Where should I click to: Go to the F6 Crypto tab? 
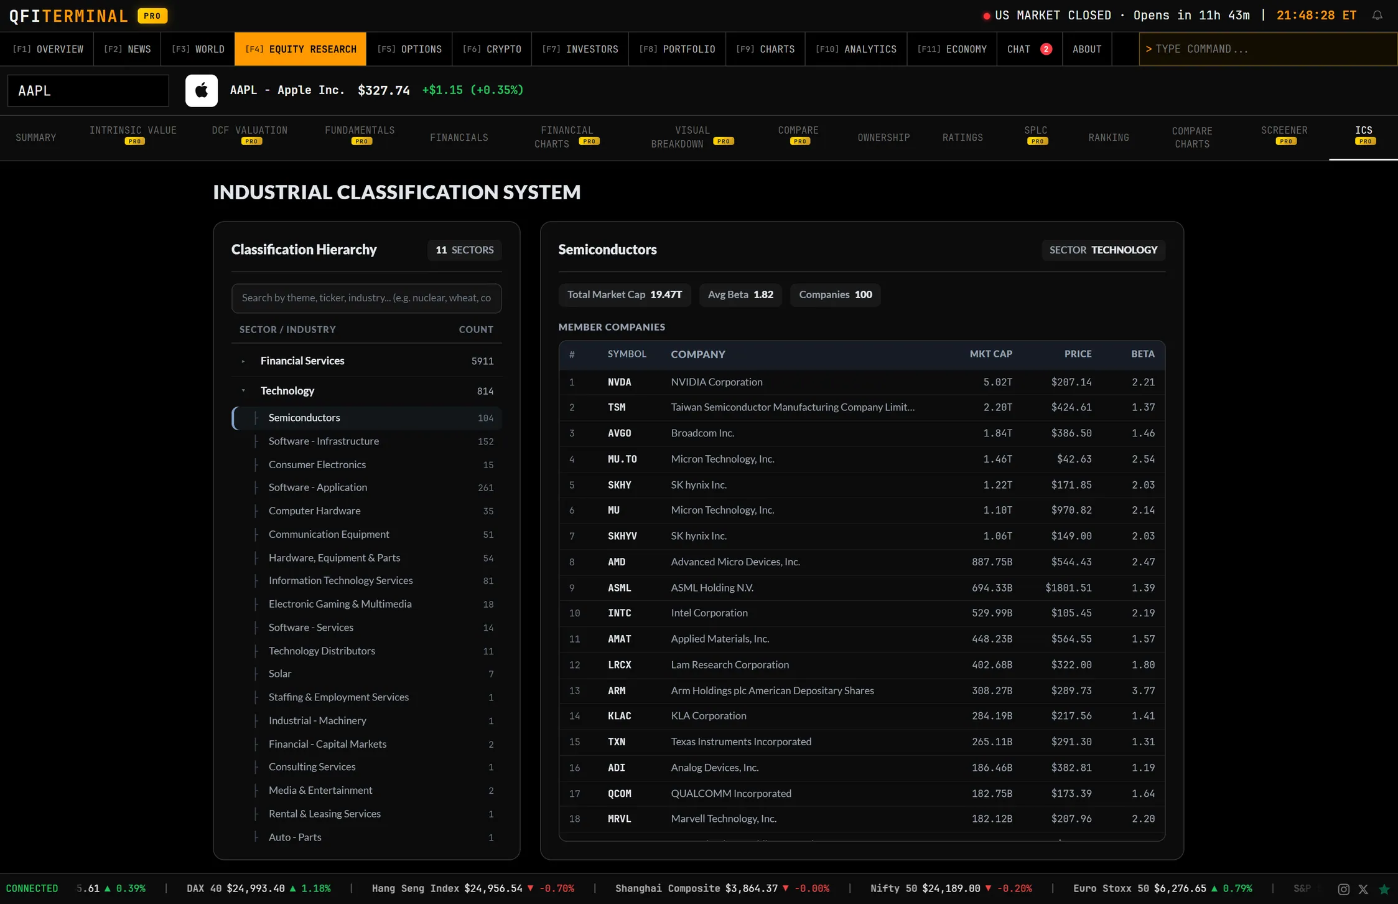click(492, 49)
